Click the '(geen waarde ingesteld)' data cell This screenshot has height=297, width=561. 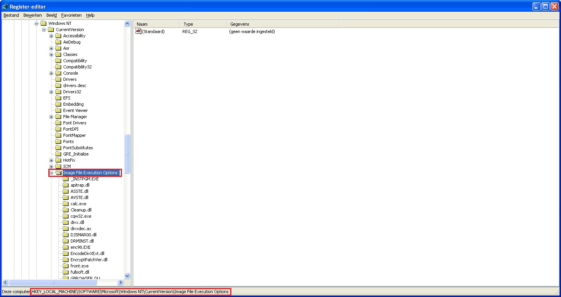[252, 31]
